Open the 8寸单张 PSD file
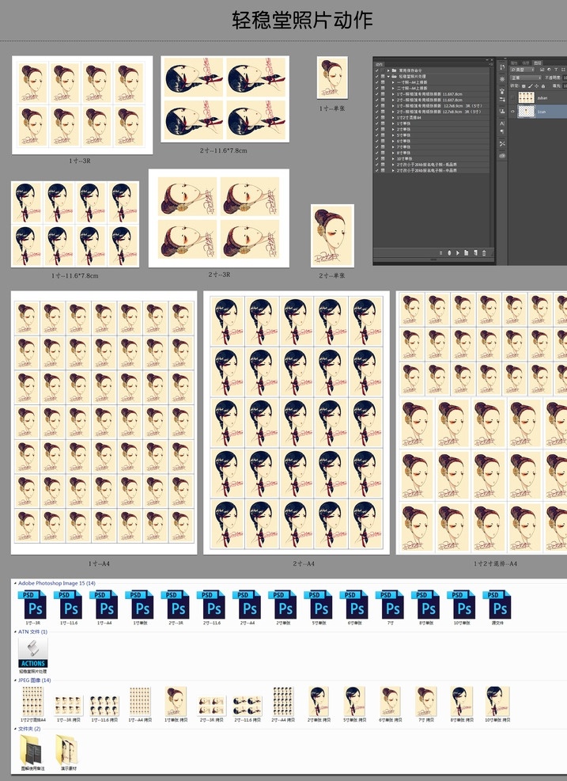The width and height of the screenshot is (567, 781). [x=426, y=605]
